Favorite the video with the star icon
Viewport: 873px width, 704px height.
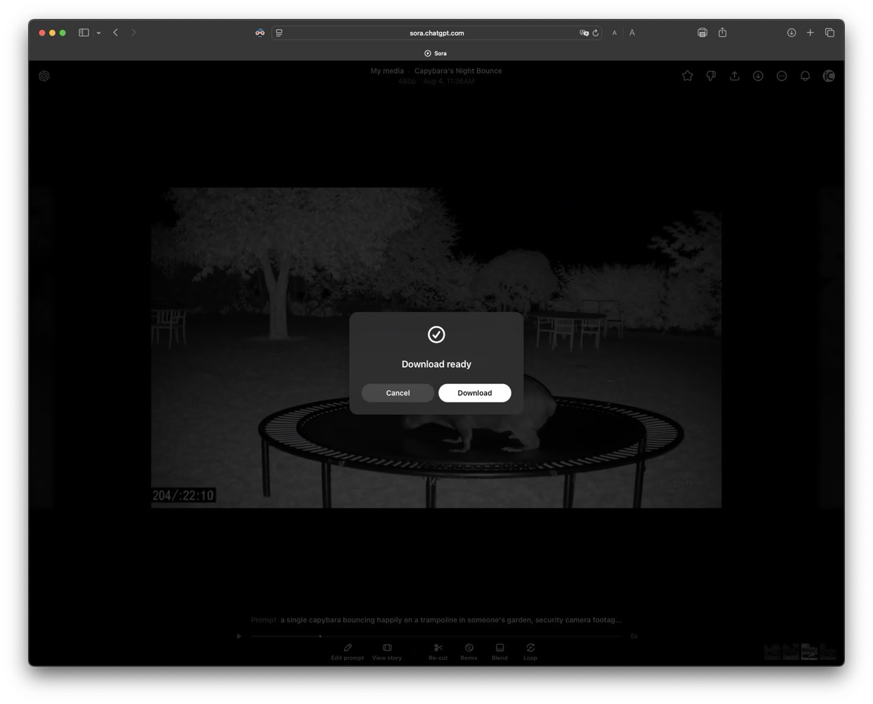point(687,76)
